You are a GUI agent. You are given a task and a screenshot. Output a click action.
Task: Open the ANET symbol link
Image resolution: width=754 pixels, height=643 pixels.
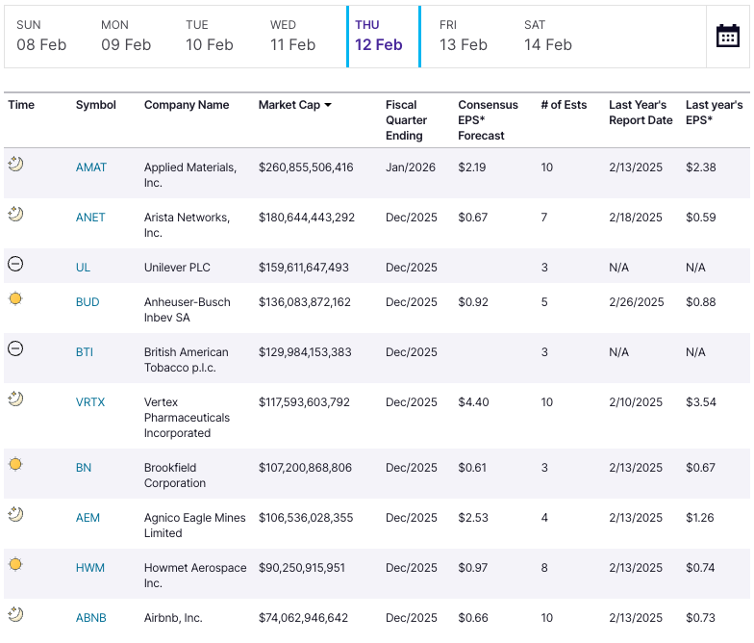(91, 218)
